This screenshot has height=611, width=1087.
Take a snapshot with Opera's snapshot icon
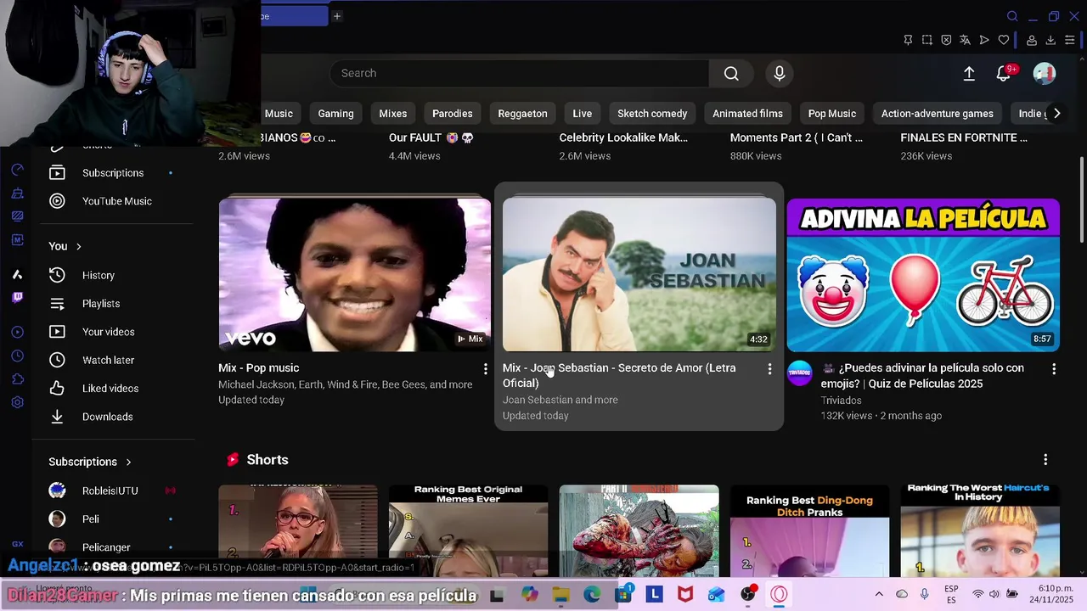[927, 40]
